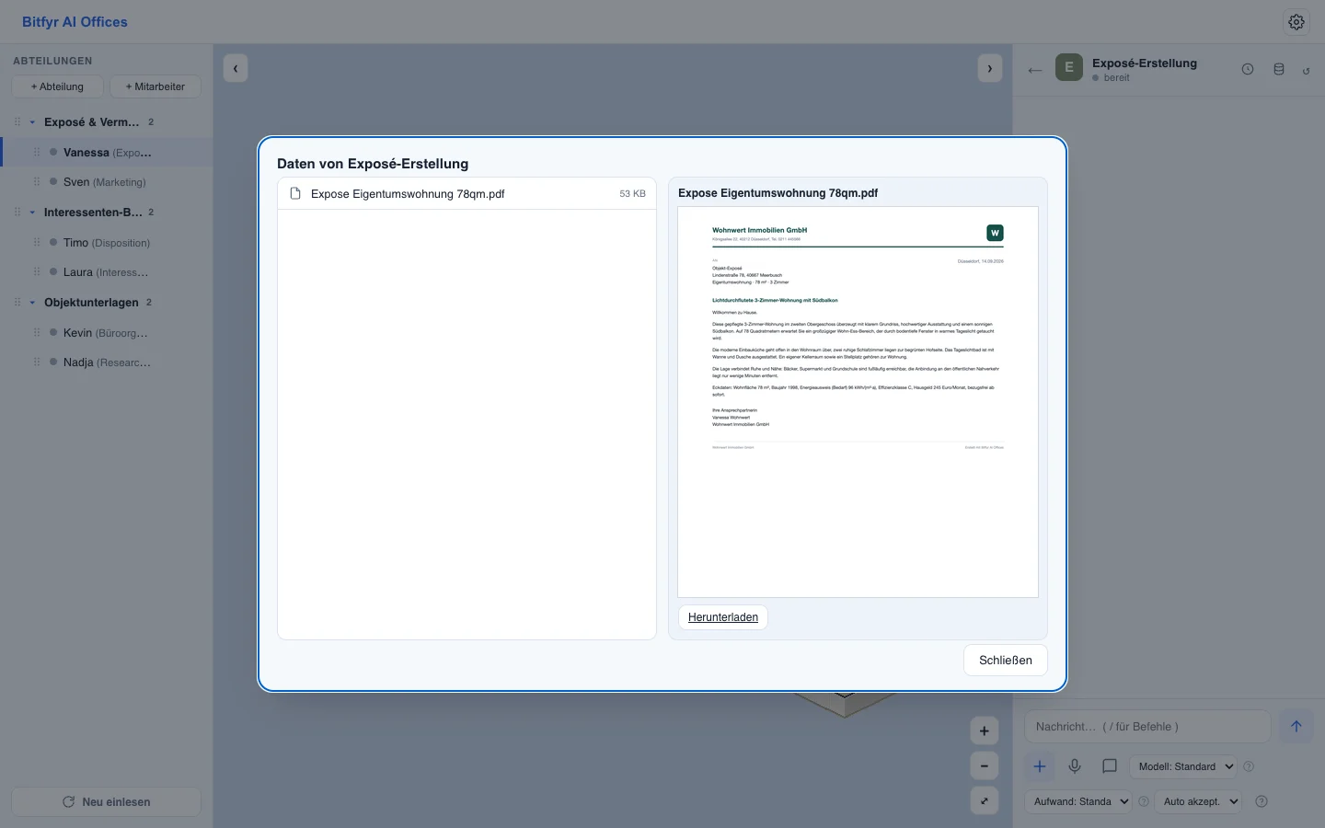
Task: Grab drag handle next to Nadja
Action: pyautogui.click(x=37, y=362)
